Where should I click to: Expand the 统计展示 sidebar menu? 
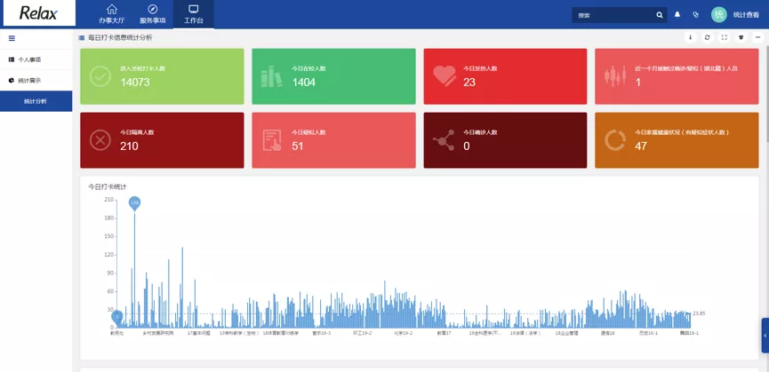(29, 81)
